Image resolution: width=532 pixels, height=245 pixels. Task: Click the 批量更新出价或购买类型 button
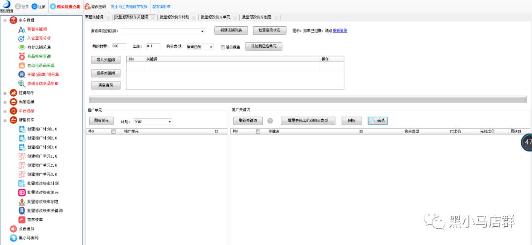tap(308, 120)
